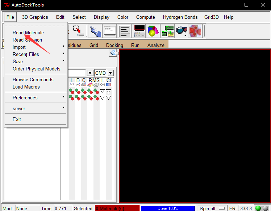The height and width of the screenshot is (211, 271).
Task: Select Order Physical Models menu entry
Action: click(x=36, y=69)
